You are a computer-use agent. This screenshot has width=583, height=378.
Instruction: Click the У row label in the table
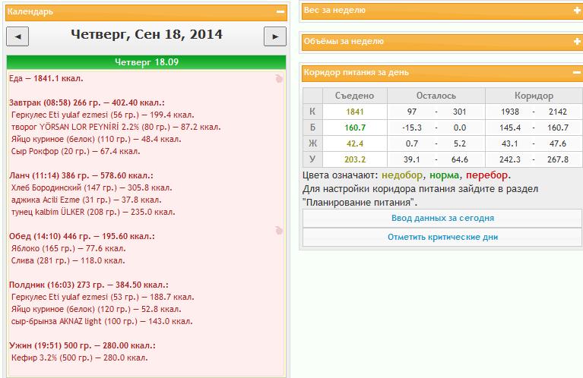click(x=312, y=159)
